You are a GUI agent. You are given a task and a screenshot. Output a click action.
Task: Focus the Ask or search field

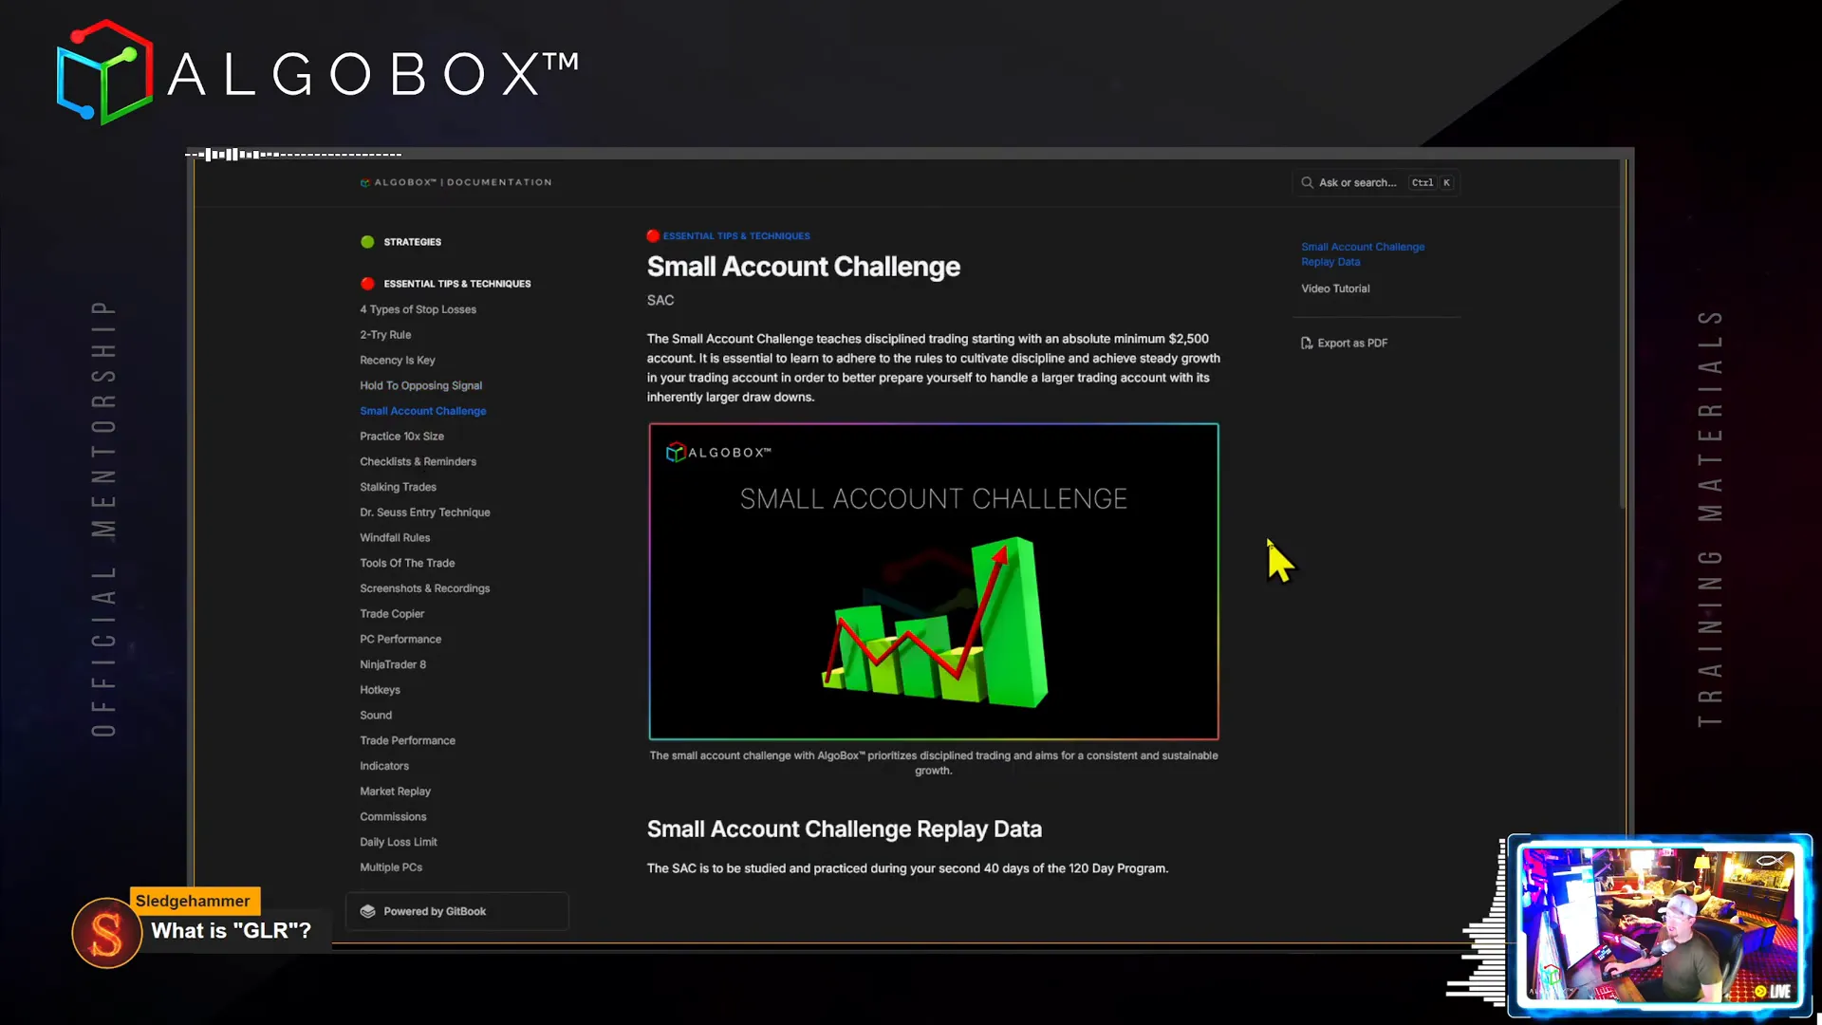pos(1375,182)
